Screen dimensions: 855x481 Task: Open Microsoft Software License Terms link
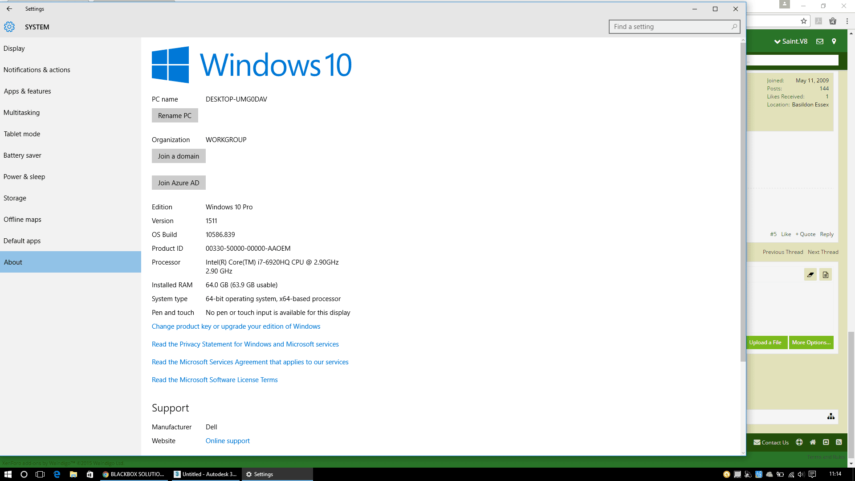pyautogui.click(x=215, y=380)
